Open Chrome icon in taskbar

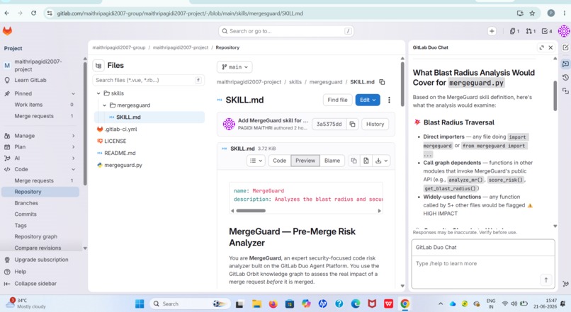point(405,304)
